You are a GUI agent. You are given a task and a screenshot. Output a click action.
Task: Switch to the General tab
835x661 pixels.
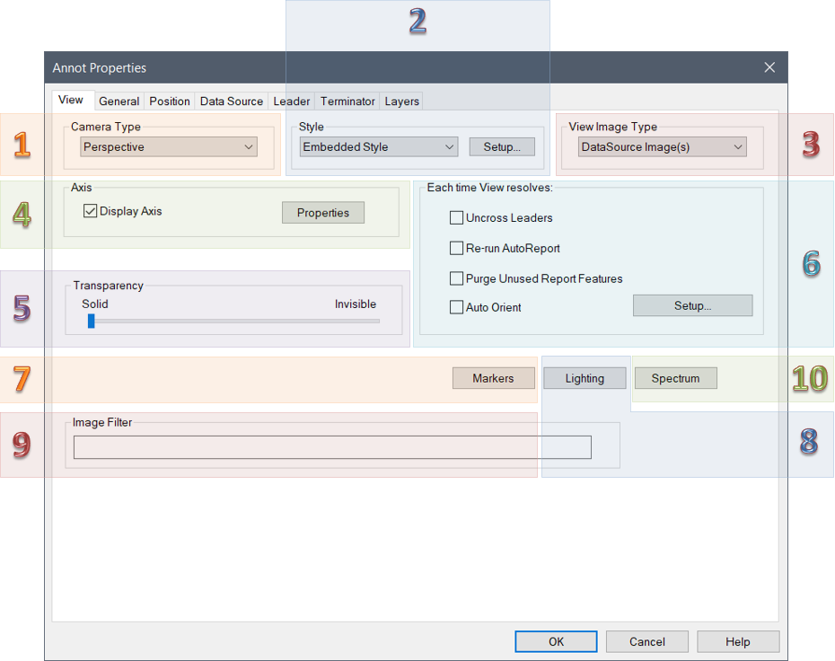119,101
